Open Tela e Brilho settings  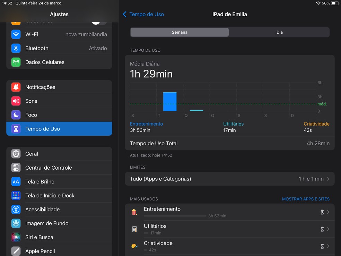[x=59, y=182]
